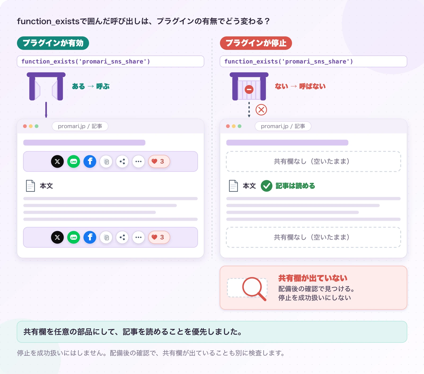Click the red circled X icon under the closed gate
The image size is (424, 374).
click(261, 110)
